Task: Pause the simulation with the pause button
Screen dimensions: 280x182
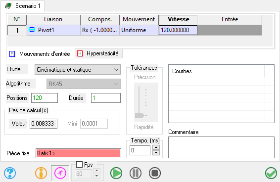Action: point(136,173)
